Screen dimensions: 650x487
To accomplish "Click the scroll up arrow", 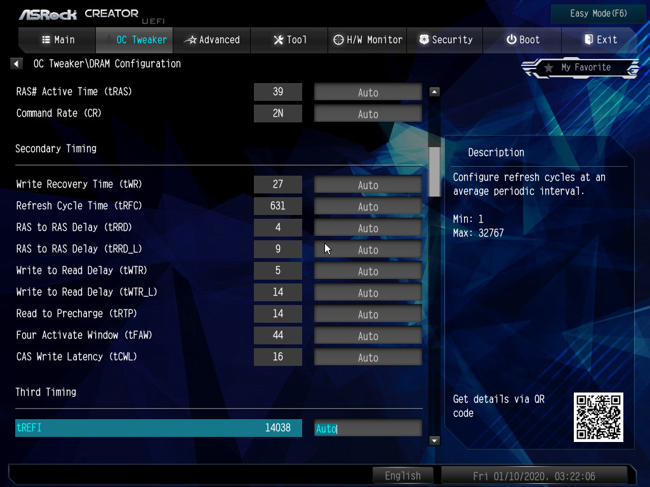I will [434, 92].
